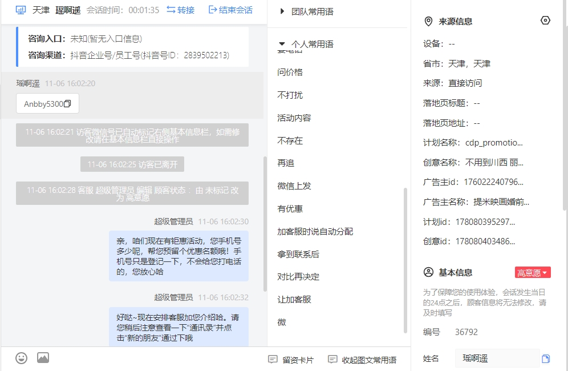Select the 问价格 quick phrase

(290, 72)
